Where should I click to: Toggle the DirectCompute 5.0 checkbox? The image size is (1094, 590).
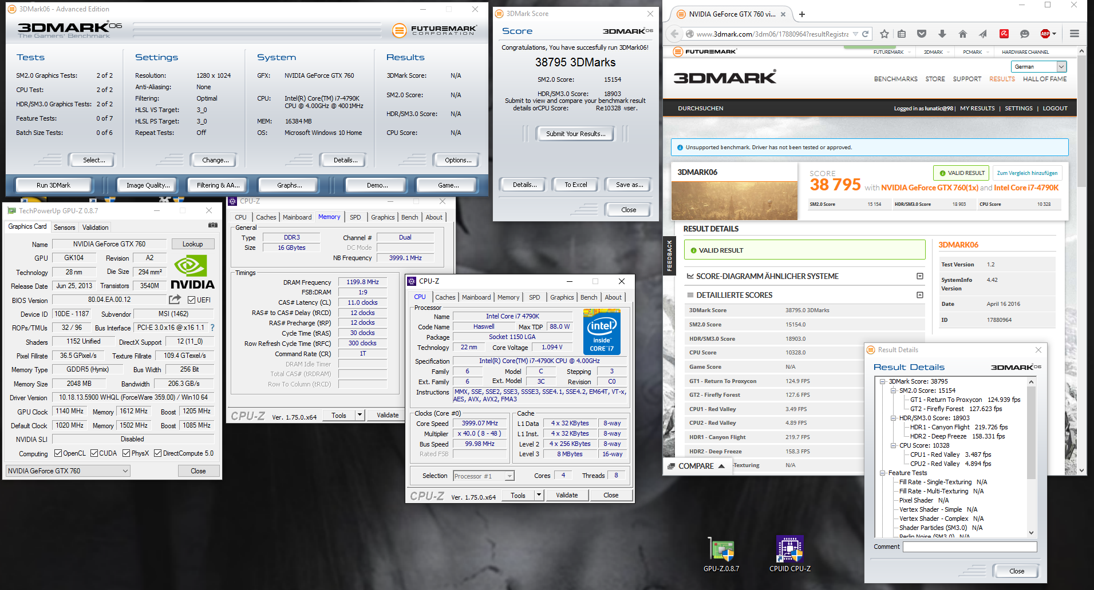coord(157,453)
